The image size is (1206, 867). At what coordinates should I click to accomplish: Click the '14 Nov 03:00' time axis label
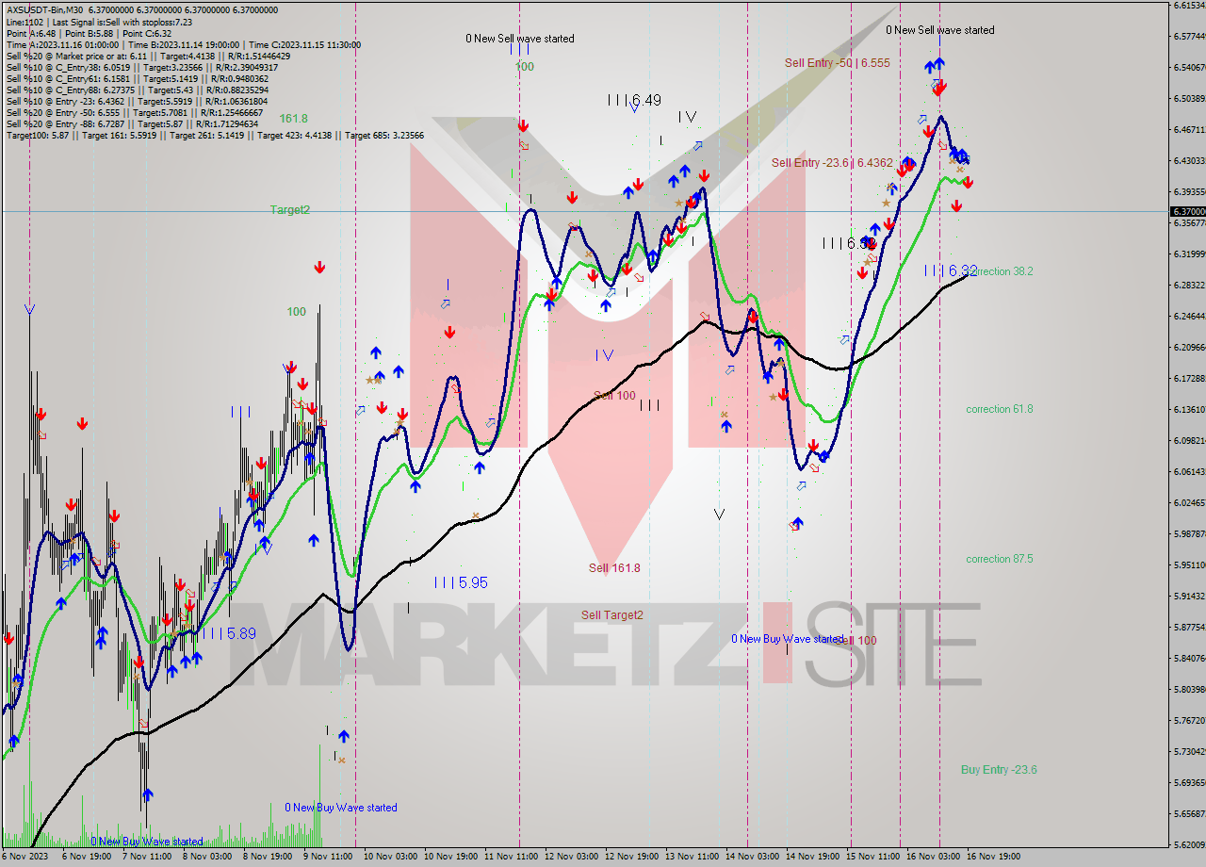pyautogui.click(x=752, y=857)
